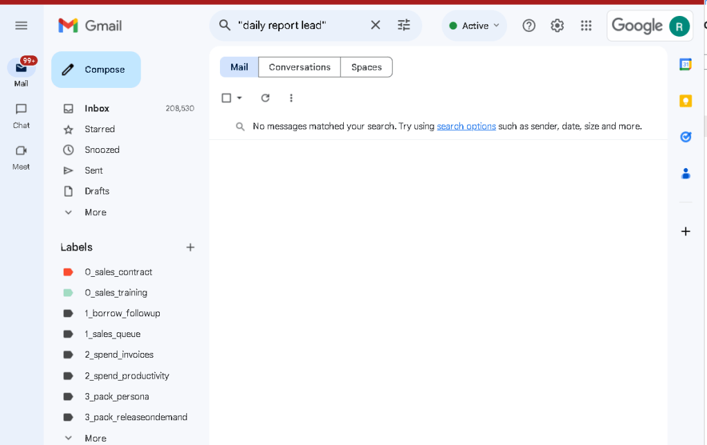Viewport: 707px width, 445px height.
Task: Click the Gmail logo
Action: [90, 26]
